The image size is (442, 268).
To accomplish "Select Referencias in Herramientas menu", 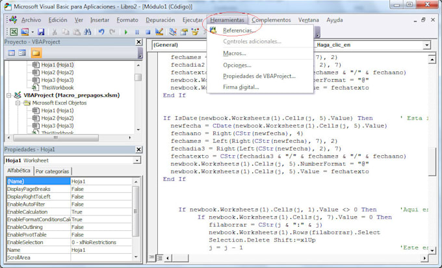I will point(238,30).
